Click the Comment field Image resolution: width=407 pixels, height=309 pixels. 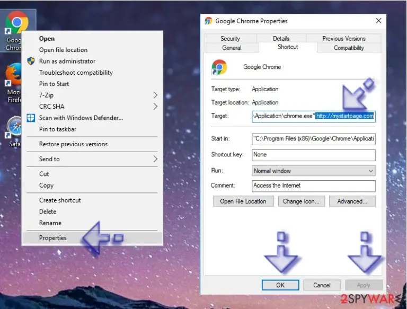coord(314,186)
